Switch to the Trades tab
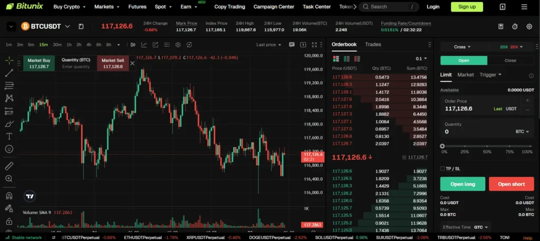This screenshot has height=241, width=540. coord(373,44)
